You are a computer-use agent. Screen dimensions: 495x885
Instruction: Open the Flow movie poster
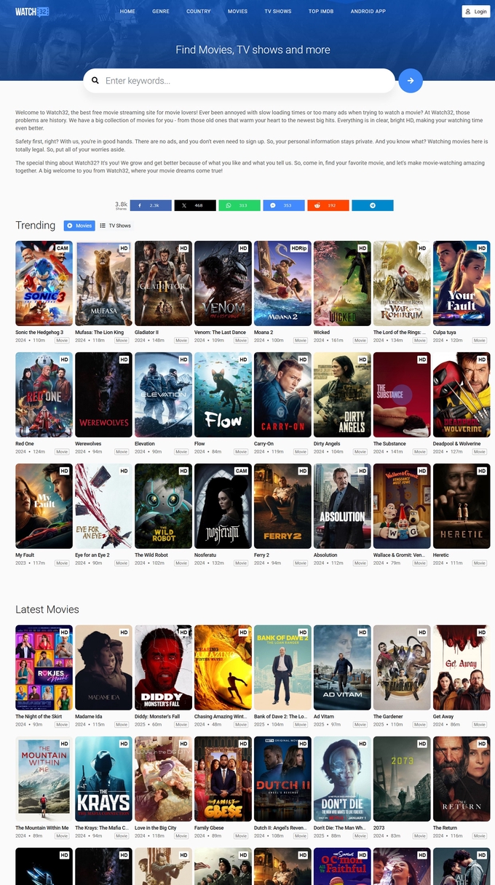click(x=223, y=394)
